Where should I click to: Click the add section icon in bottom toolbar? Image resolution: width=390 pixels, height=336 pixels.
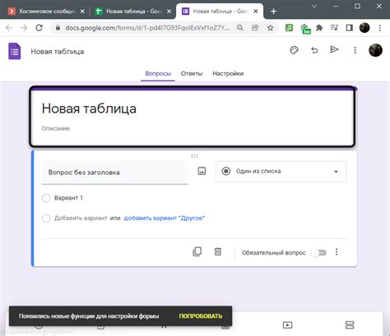[x=350, y=324]
